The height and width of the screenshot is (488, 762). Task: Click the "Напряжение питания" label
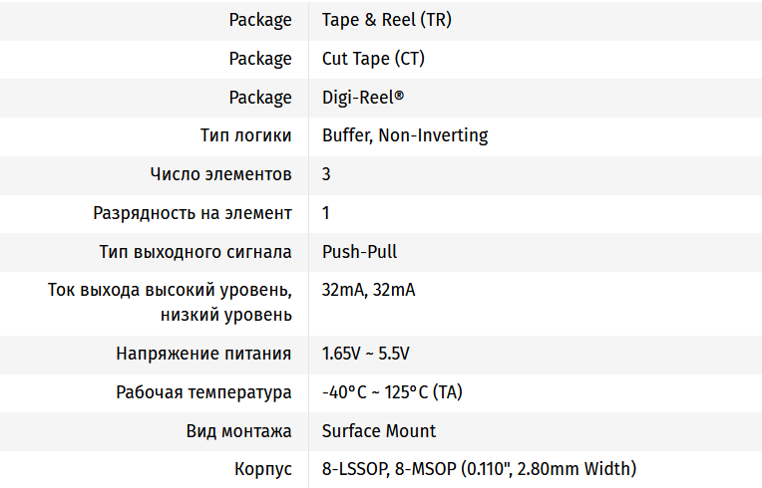203,354
